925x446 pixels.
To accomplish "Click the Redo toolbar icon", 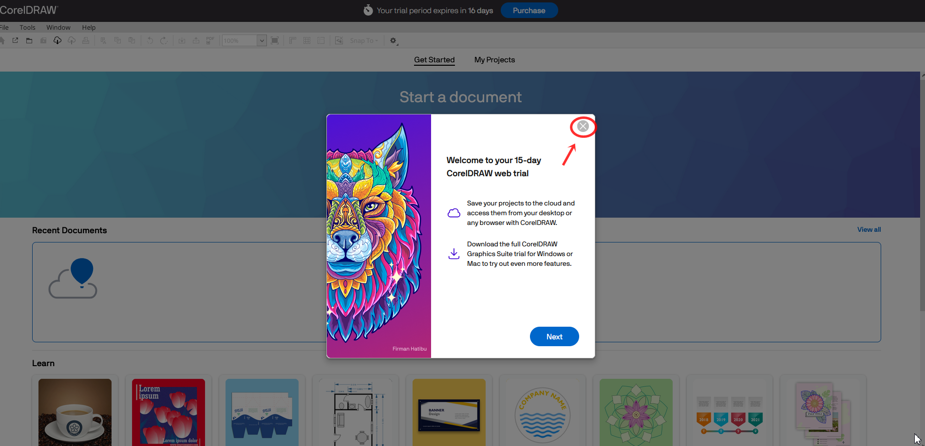I will click(164, 40).
